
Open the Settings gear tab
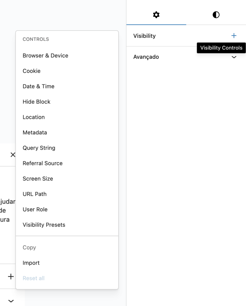pyautogui.click(x=156, y=15)
